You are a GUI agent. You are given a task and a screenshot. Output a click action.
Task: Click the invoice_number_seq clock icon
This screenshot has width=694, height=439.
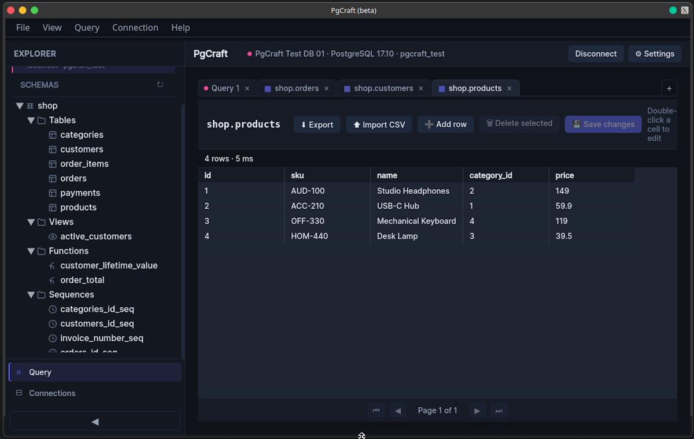(53, 338)
